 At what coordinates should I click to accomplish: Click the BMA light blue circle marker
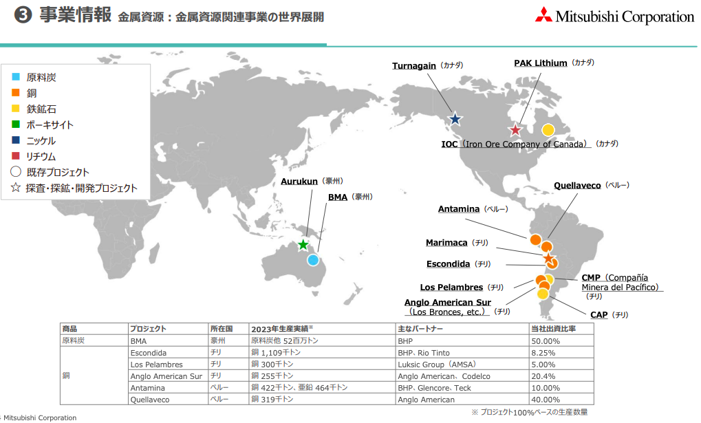coord(313,260)
